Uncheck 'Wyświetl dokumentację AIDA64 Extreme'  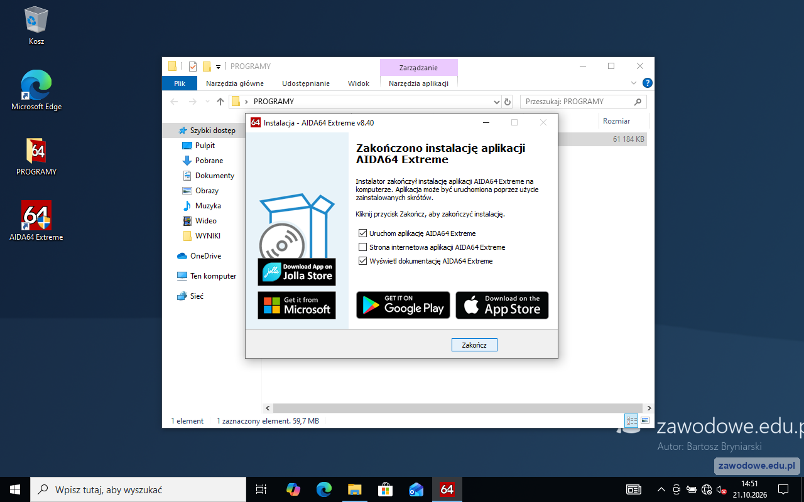362,261
